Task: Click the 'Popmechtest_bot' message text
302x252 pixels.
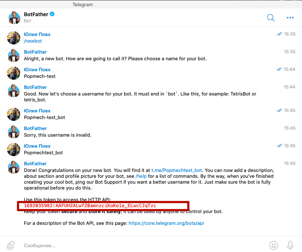Action: point(43,153)
